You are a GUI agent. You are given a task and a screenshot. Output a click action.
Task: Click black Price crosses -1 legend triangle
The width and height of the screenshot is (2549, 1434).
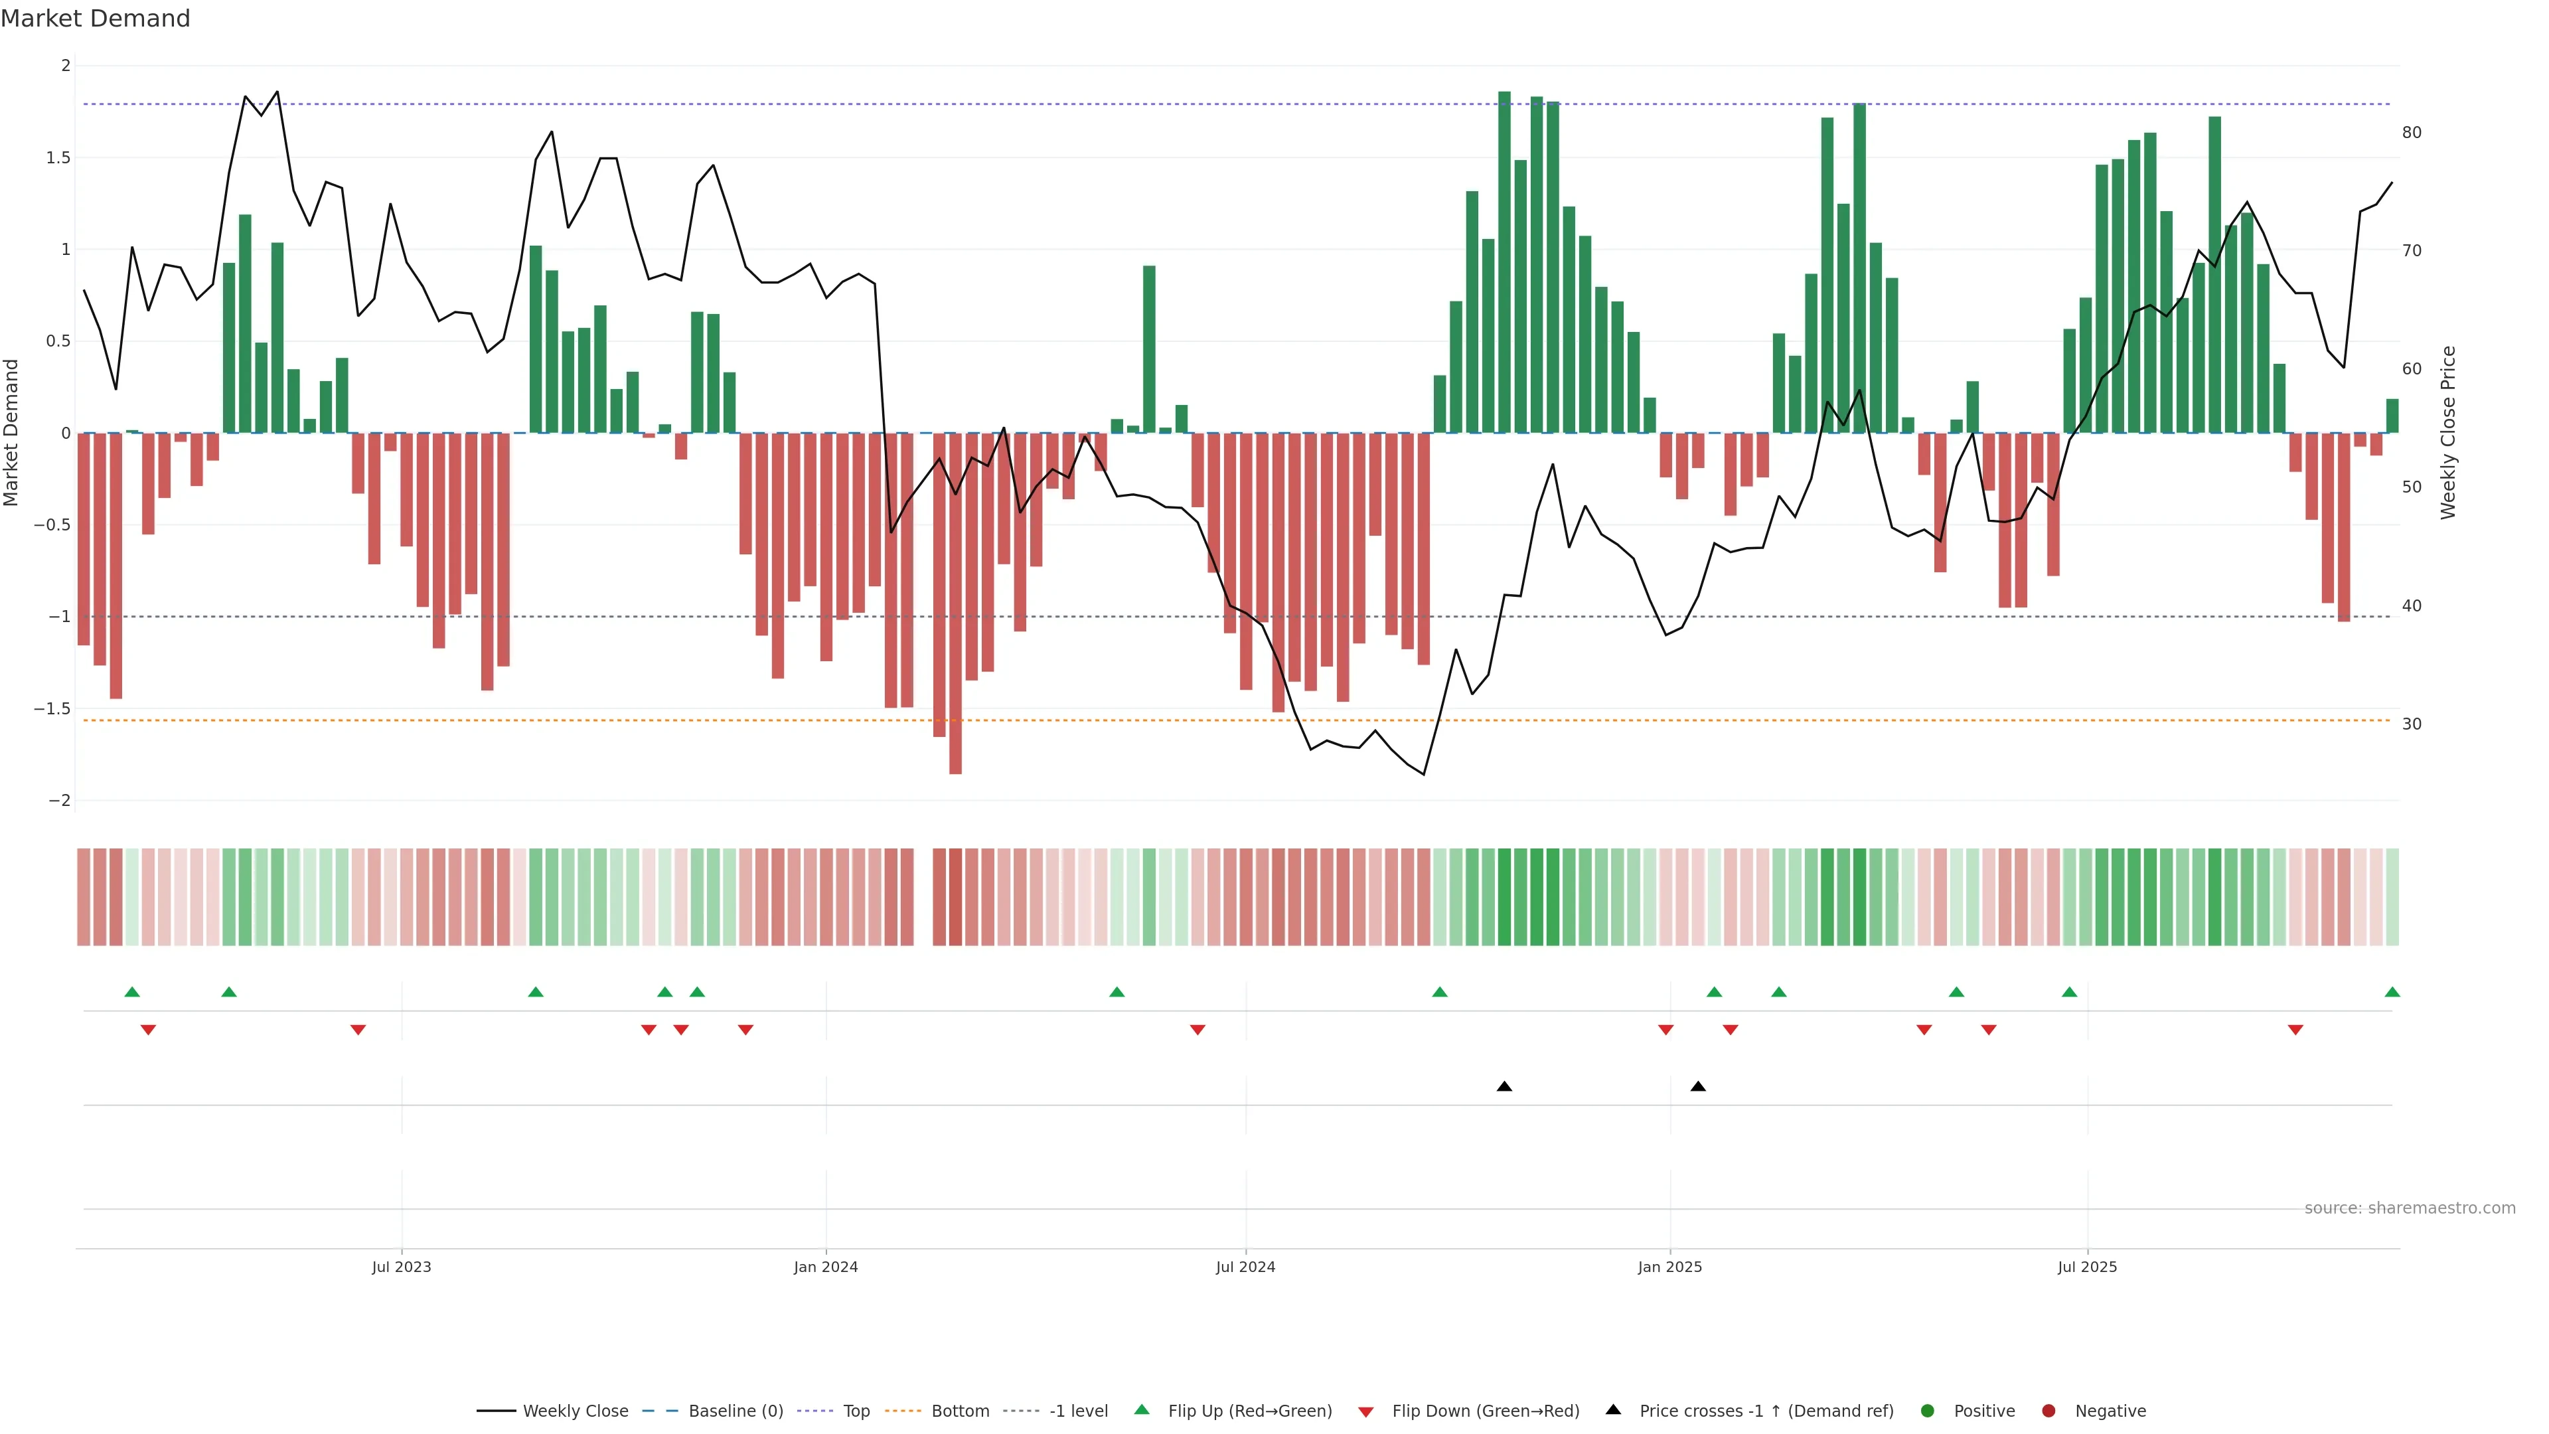click(x=1613, y=1409)
